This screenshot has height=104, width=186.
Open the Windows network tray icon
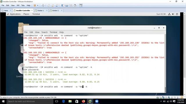click(168, 101)
